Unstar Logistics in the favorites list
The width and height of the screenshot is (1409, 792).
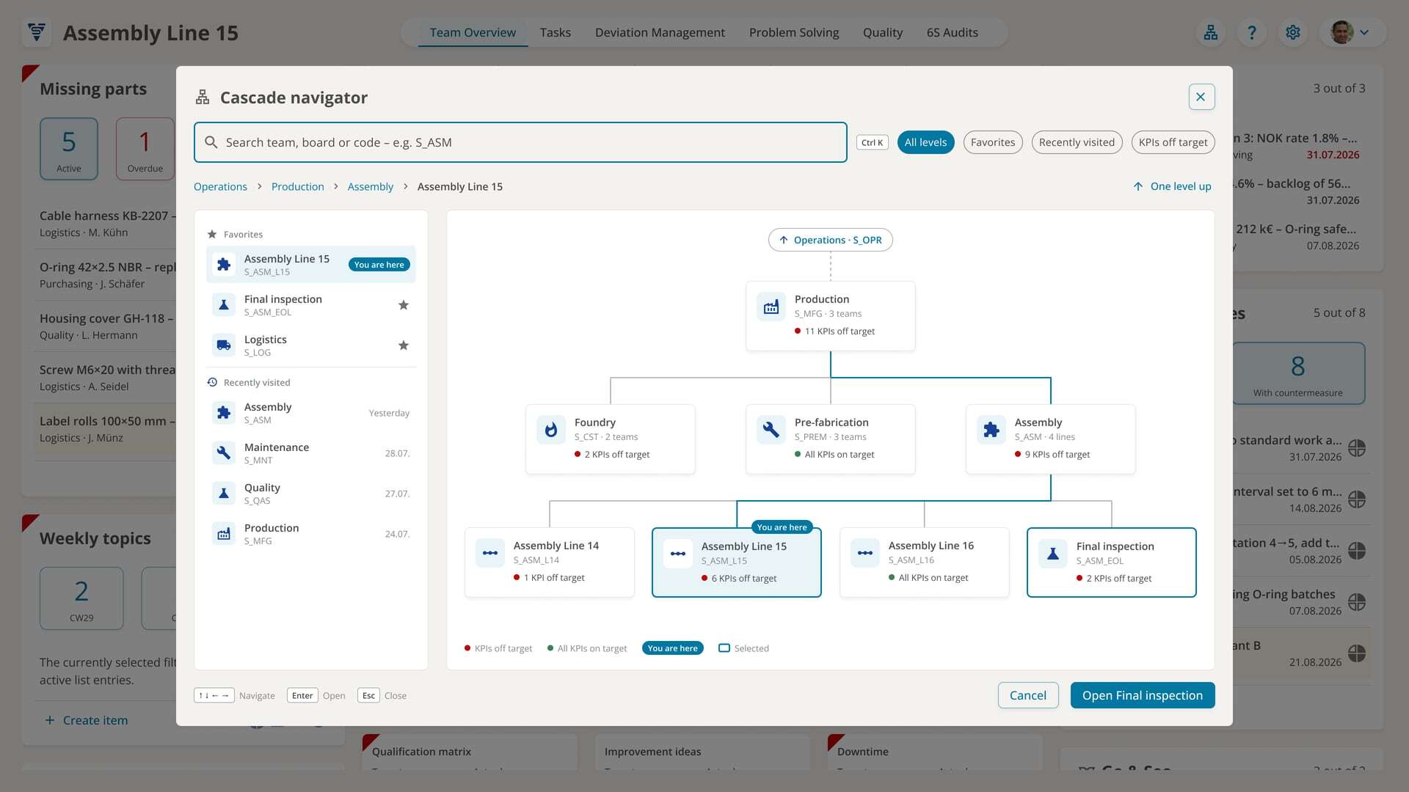tap(403, 345)
